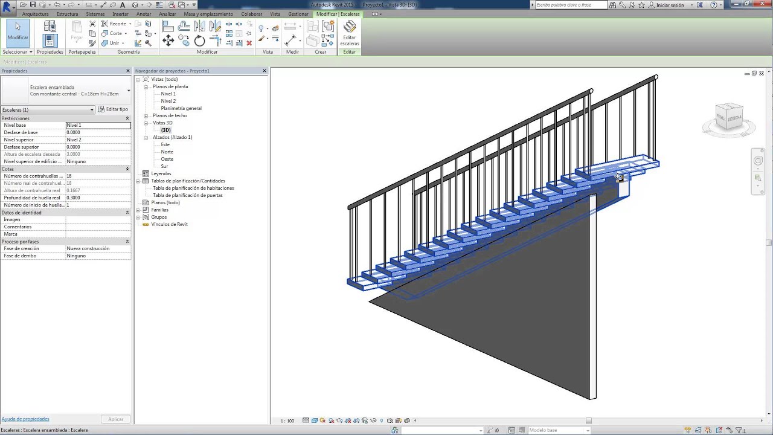Click the Cut to clipboard scissors icon
The image size is (773, 435).
tap(92, 24)
